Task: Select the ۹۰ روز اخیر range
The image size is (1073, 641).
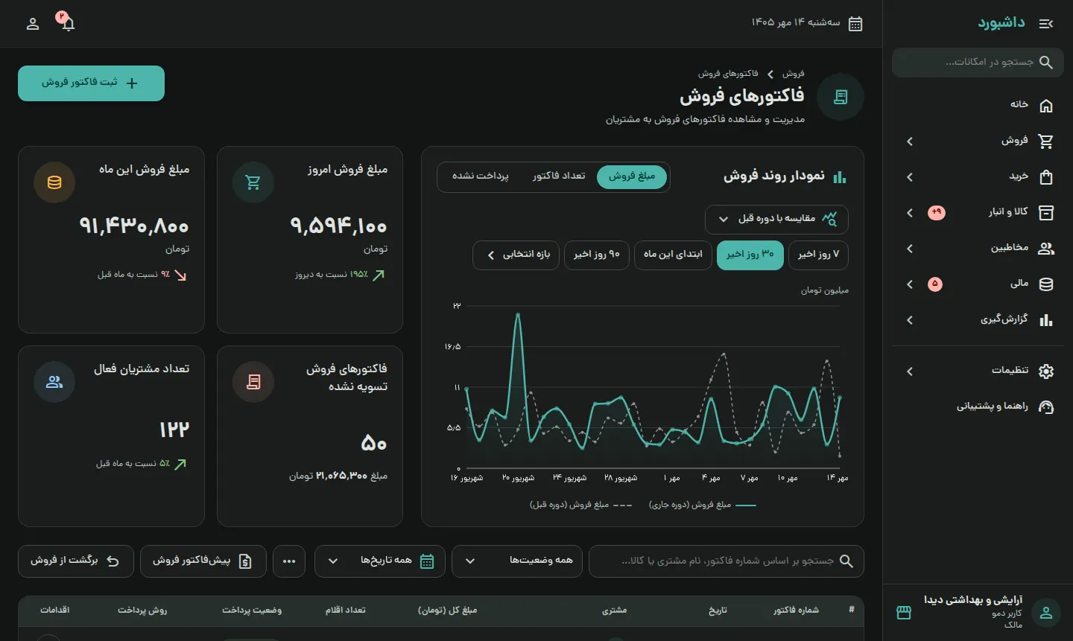Action: click(597, 255)
